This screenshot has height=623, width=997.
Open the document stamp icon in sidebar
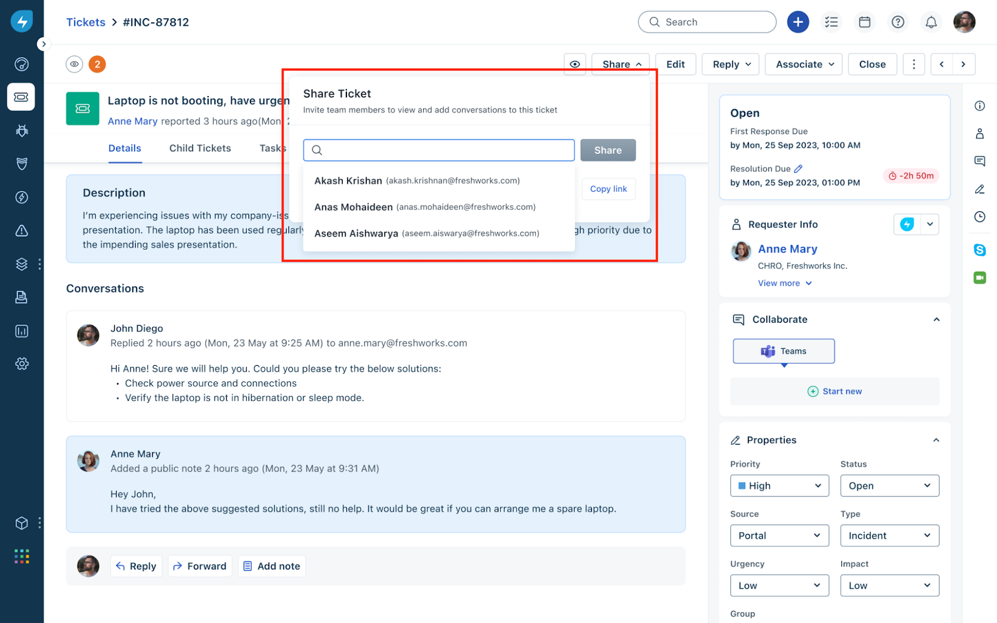click(x=22, y=297)
